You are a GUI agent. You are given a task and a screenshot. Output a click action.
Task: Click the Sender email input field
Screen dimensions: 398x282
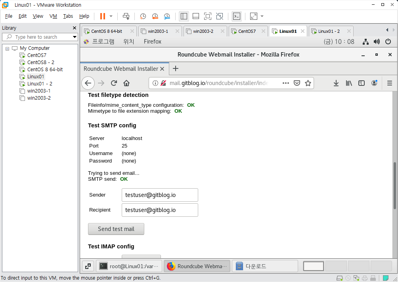pyautogui.click(x=160, y=195)
